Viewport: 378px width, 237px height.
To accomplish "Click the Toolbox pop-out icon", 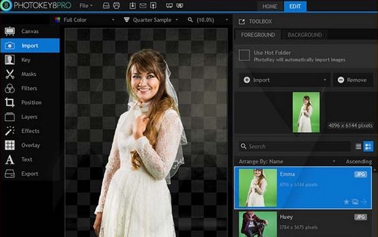I will (x=242, y=22).
